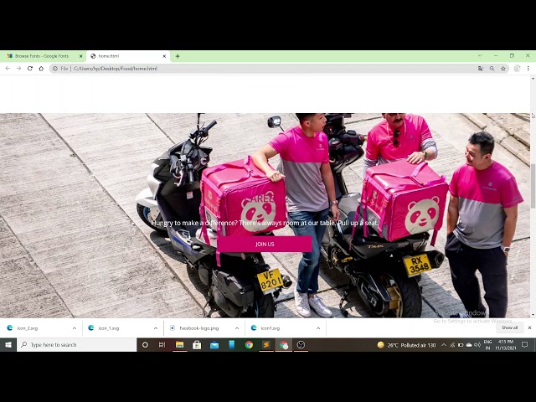Open the volume control tray icon
Screen dimensions: 536x402
(477, 345)
